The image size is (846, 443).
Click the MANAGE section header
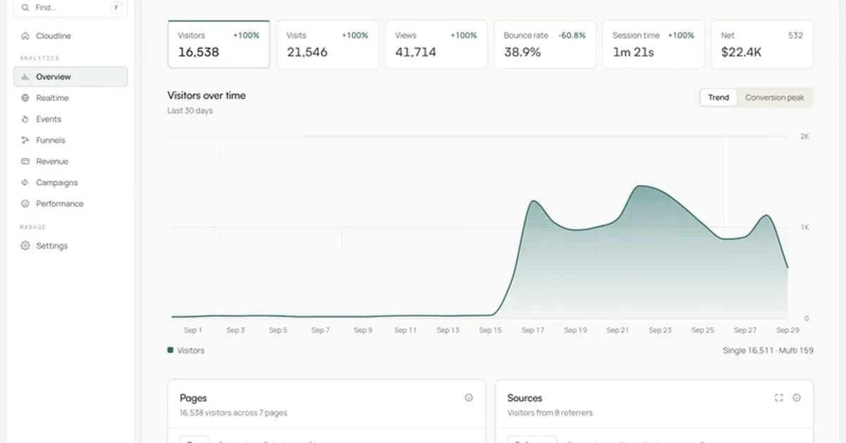[x=32, y=227]
